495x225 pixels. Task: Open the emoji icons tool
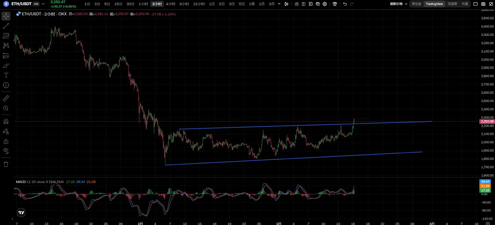[x=6, y=85]
